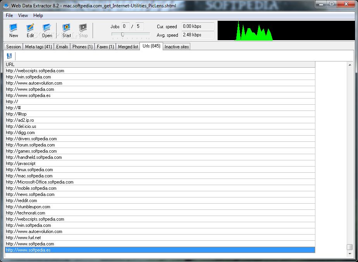Click the green speed graph display
Screen dimensions: 358x262
click(286, 31)
